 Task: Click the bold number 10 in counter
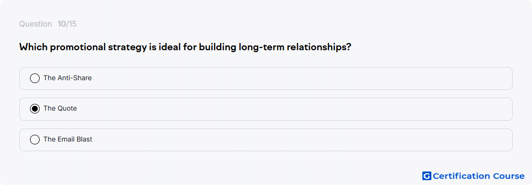(62, 24)
